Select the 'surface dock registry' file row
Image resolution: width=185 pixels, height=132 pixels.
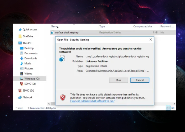(x=113, y=32)
